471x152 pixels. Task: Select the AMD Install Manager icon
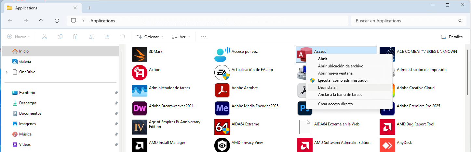tap(140, 145)
